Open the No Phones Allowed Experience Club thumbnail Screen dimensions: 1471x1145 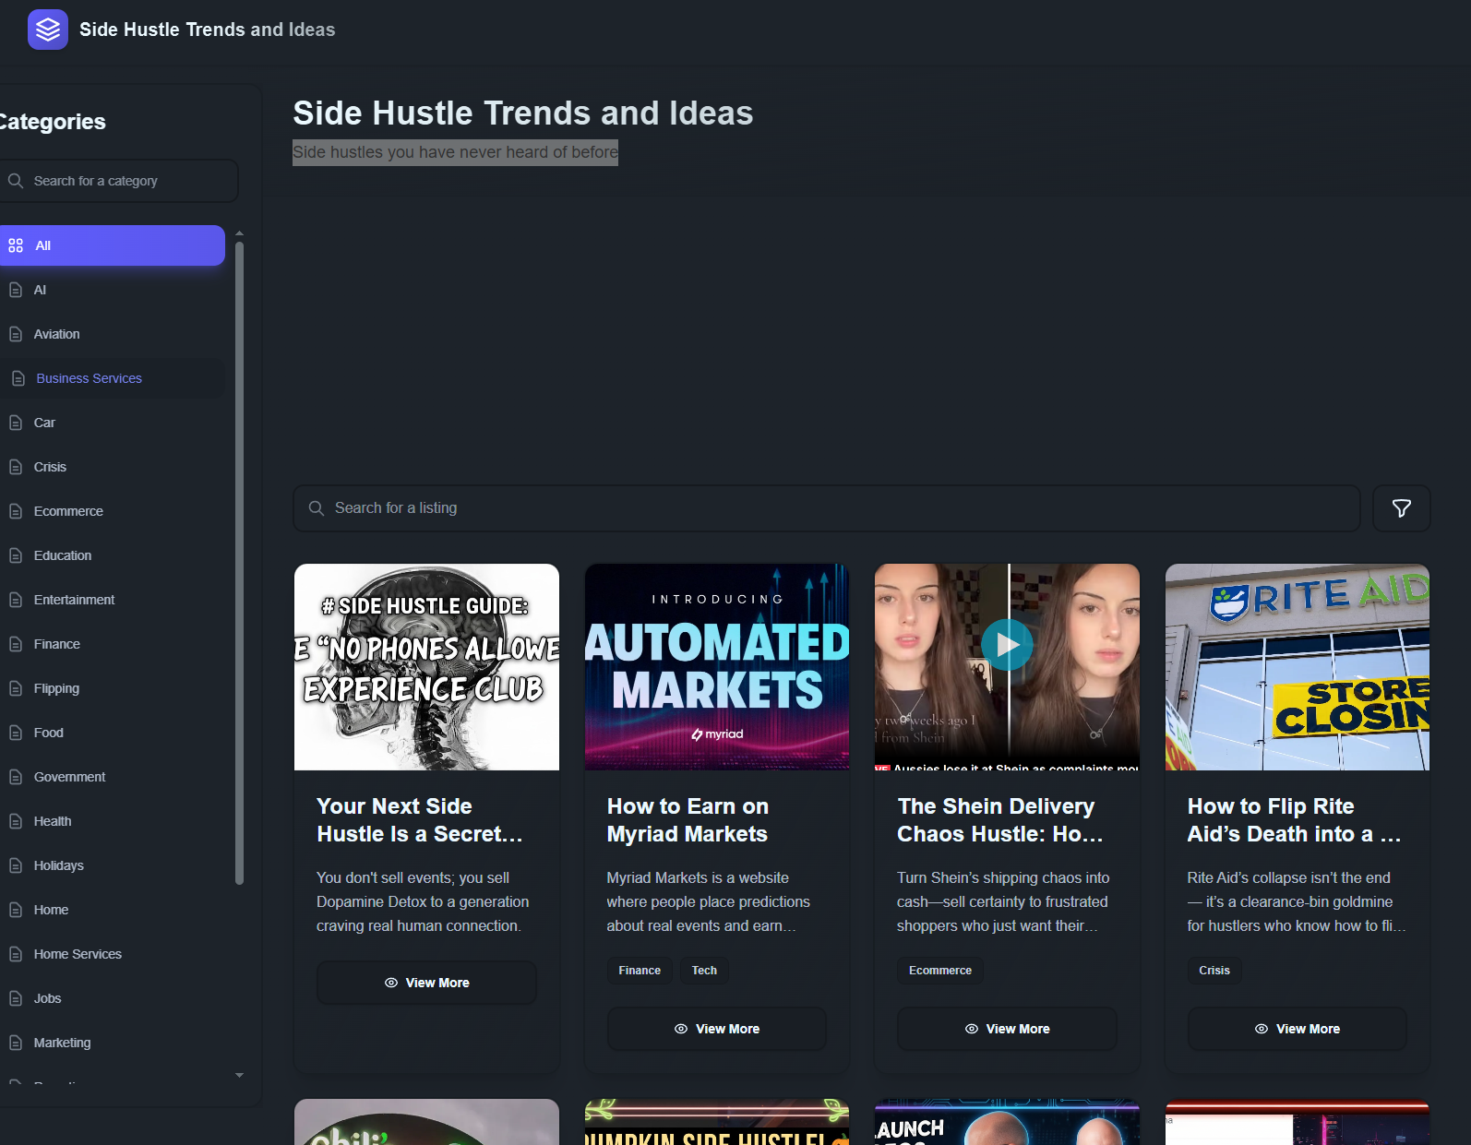click(426, 667)
